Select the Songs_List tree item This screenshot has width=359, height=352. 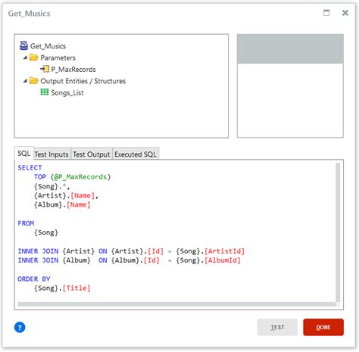click(x=67, y=93)
